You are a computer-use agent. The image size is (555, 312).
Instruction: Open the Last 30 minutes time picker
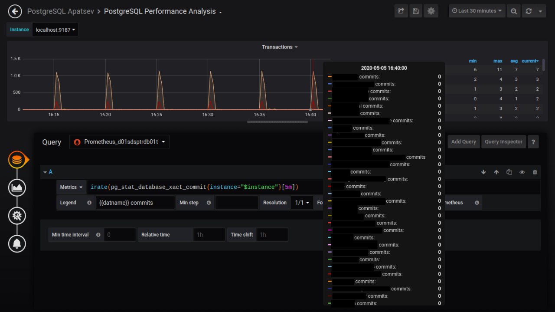[x=477, y=11]
